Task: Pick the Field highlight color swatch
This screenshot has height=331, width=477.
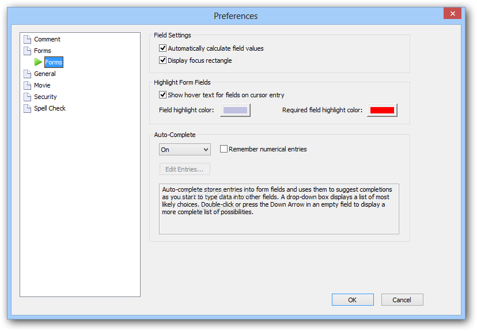Action: coord(235,110)
